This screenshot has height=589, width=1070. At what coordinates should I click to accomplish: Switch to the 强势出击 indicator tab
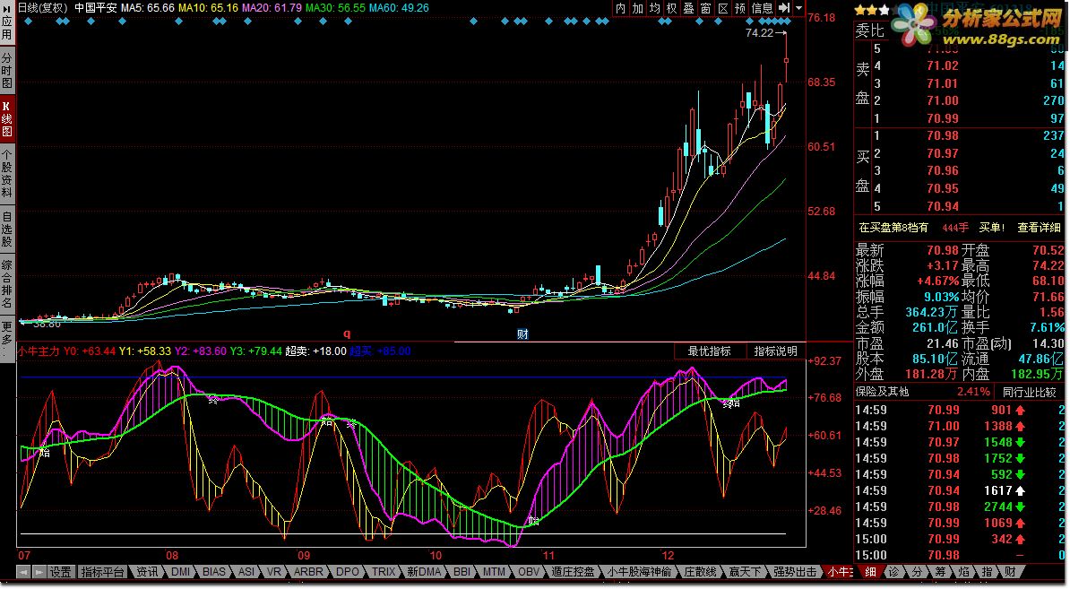click(794, 572)
